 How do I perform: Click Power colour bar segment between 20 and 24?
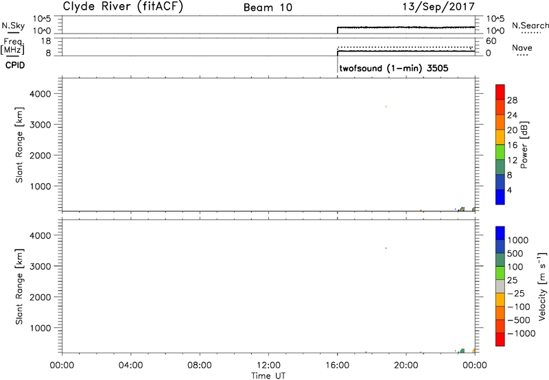[500, 122]
